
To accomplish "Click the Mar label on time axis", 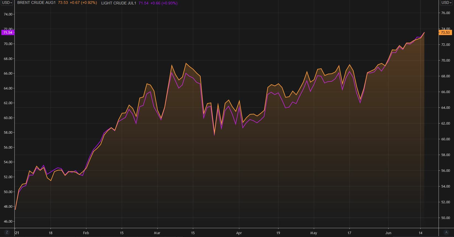I will [157, 233].
